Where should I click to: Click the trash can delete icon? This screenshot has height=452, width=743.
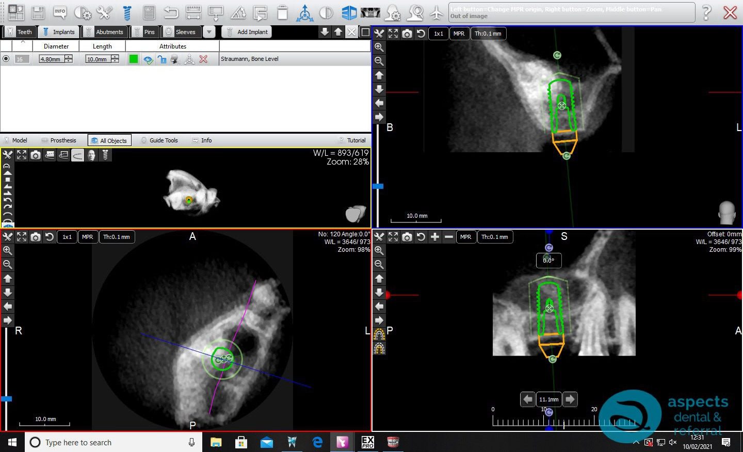click(282, 12)
